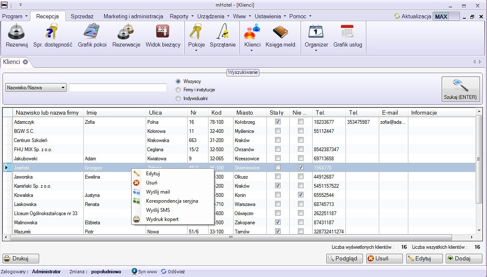The width and height of the screenshot is (487, 277).
Task: Click the bottom Edytuj button
Action: [x=424, y=258]
